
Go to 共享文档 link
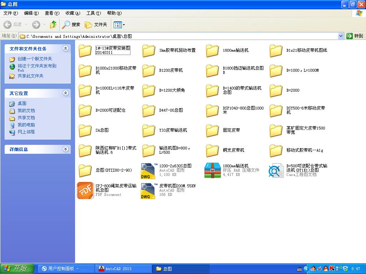click(x=26, y=118)
